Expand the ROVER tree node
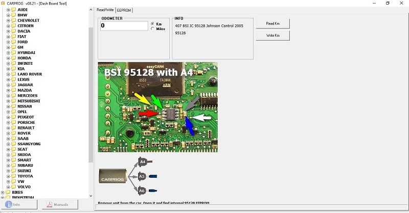Screen dimensions: 409x213 pyautogui.click(x=8, y=134)
